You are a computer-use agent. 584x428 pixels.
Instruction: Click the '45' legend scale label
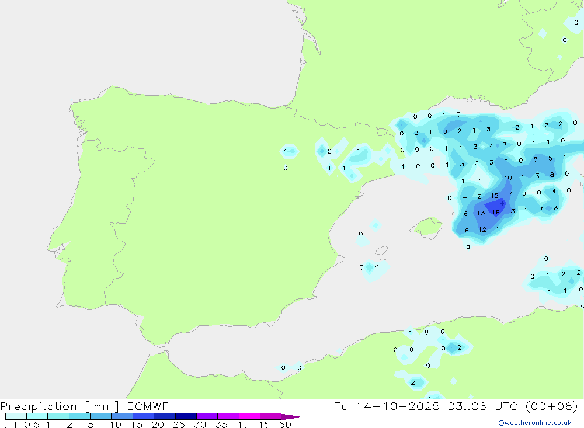pos(264,424)
